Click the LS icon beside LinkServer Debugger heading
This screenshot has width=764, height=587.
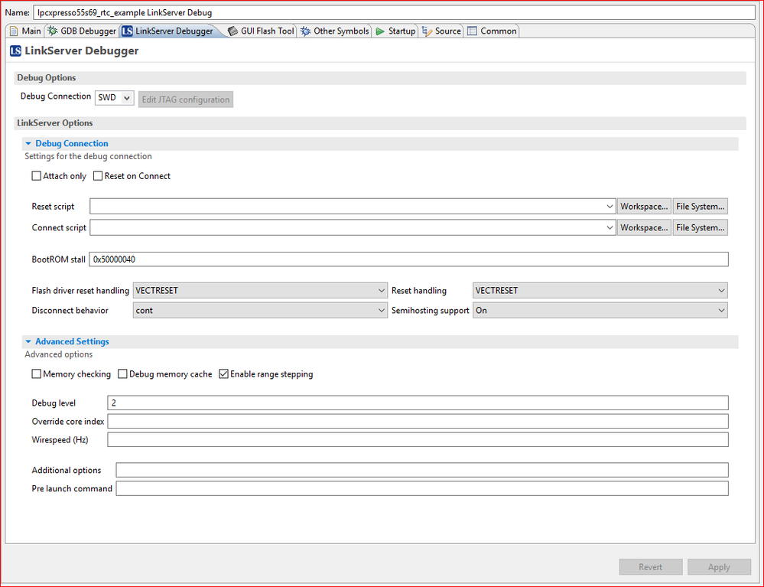pyautogui.click(x=15, y=51)
